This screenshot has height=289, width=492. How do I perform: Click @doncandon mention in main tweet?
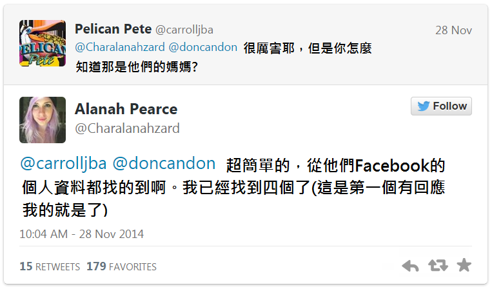pos(164,163)
